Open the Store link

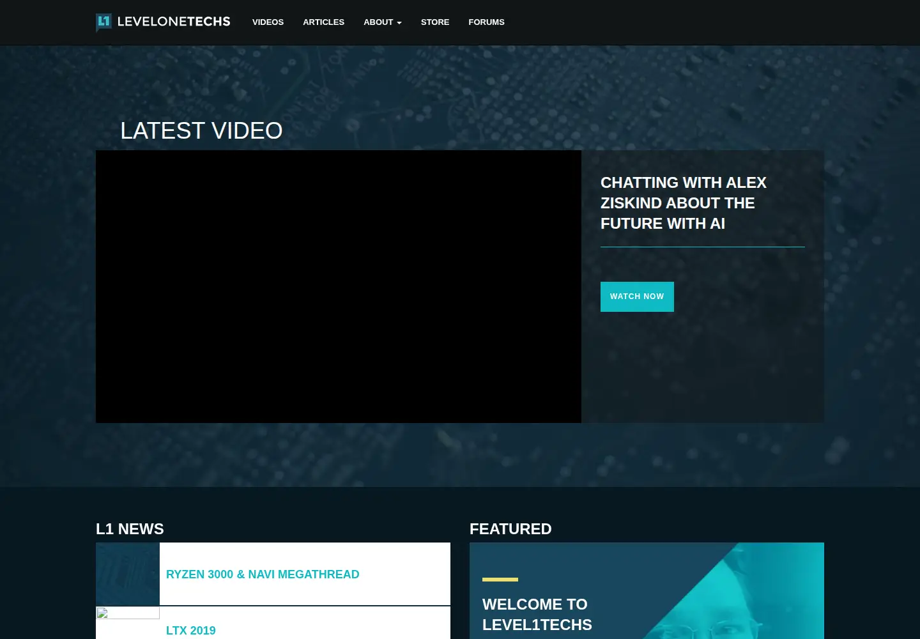click(435, 22)
